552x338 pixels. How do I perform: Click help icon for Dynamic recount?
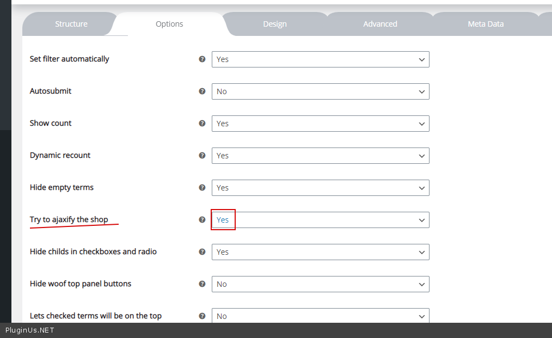202,156
